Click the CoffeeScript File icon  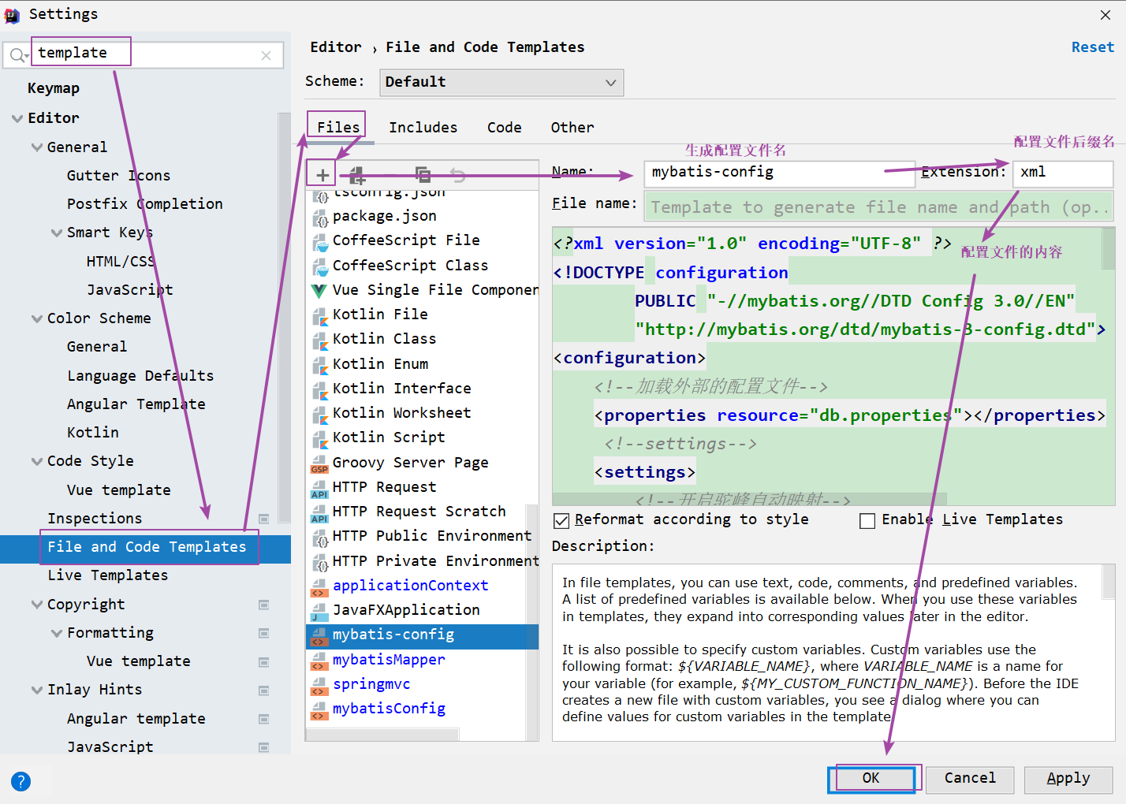(x=319, y=241)
